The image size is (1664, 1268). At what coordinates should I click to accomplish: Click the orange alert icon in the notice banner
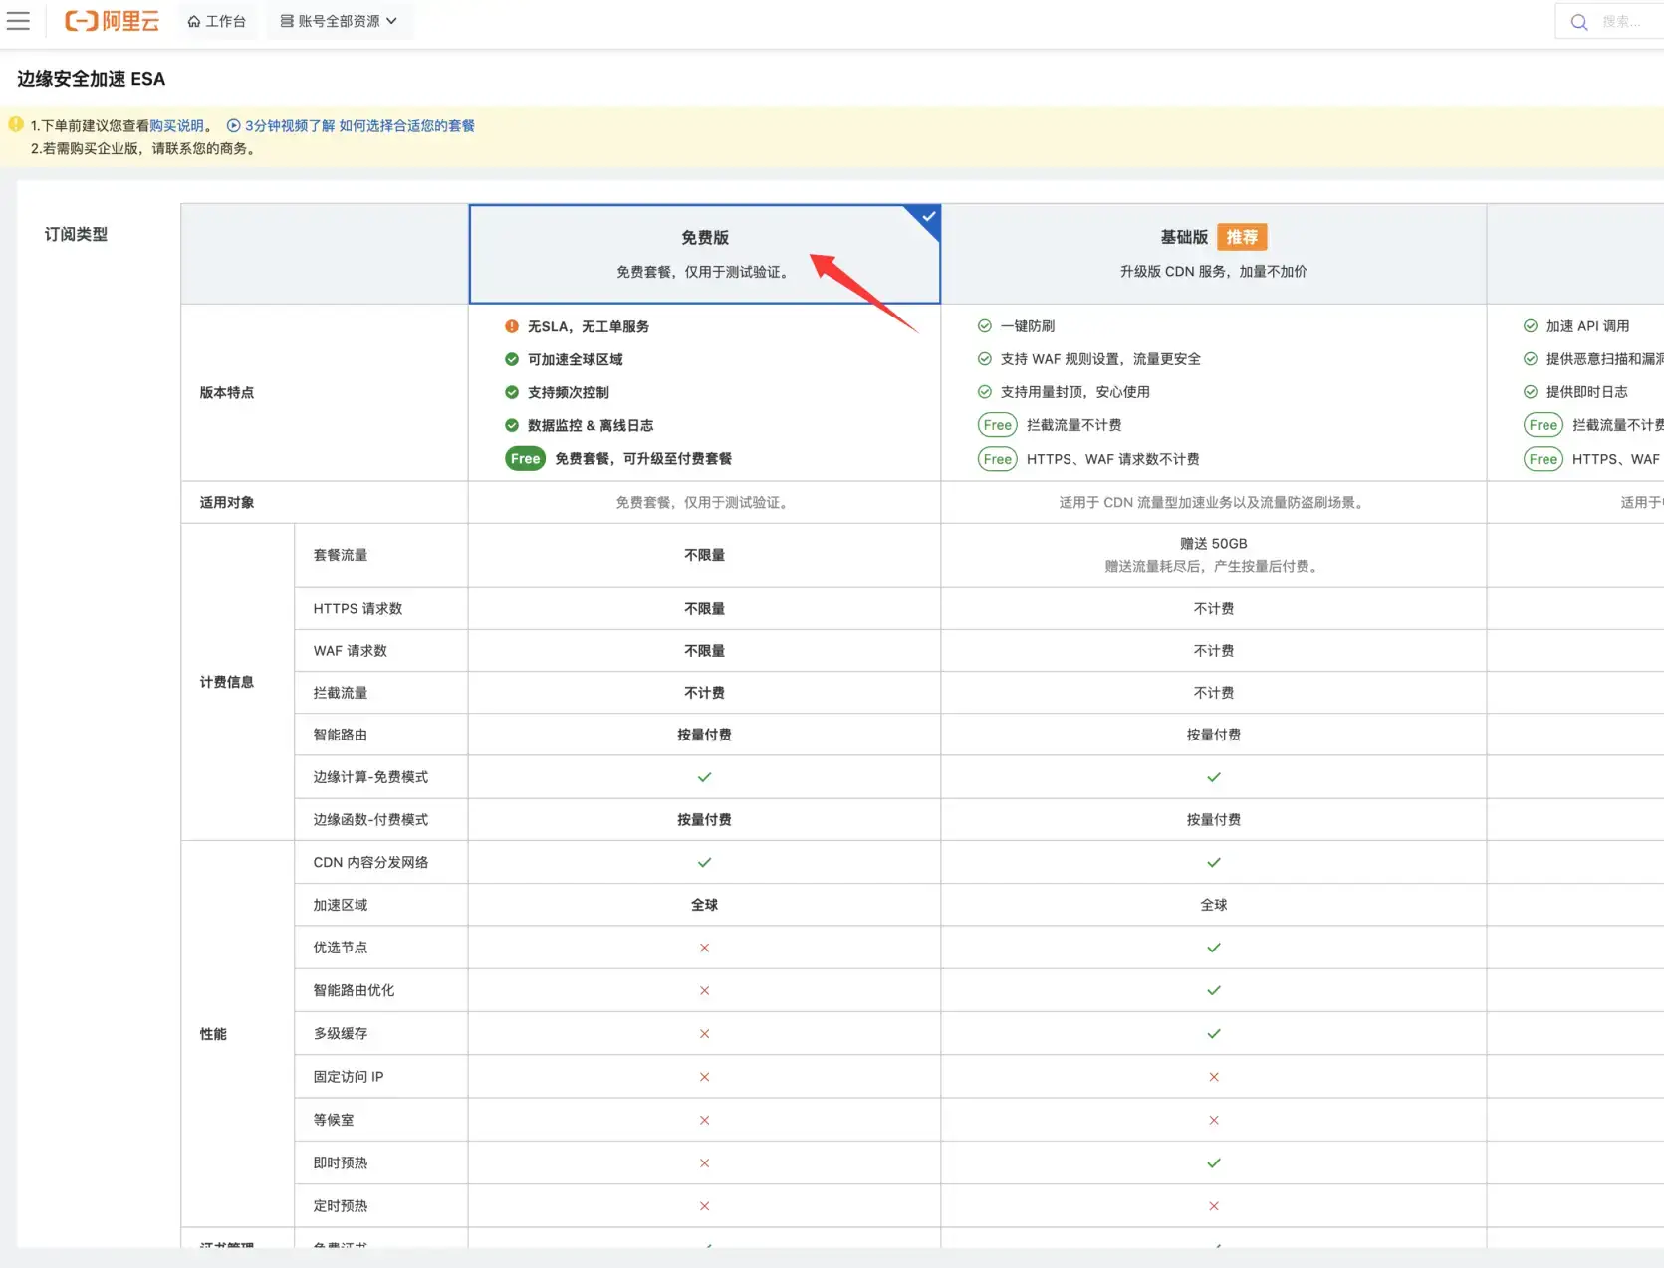point(15,123)
